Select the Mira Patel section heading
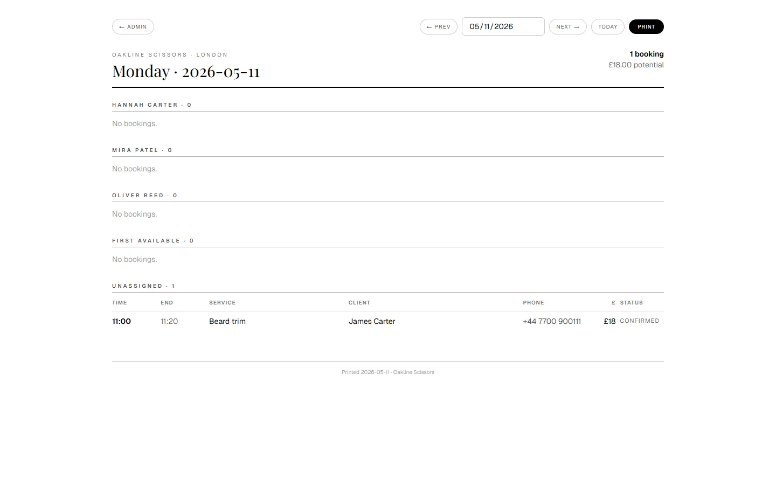The width and height of the screenshot is (776, 485). point(142,150)
